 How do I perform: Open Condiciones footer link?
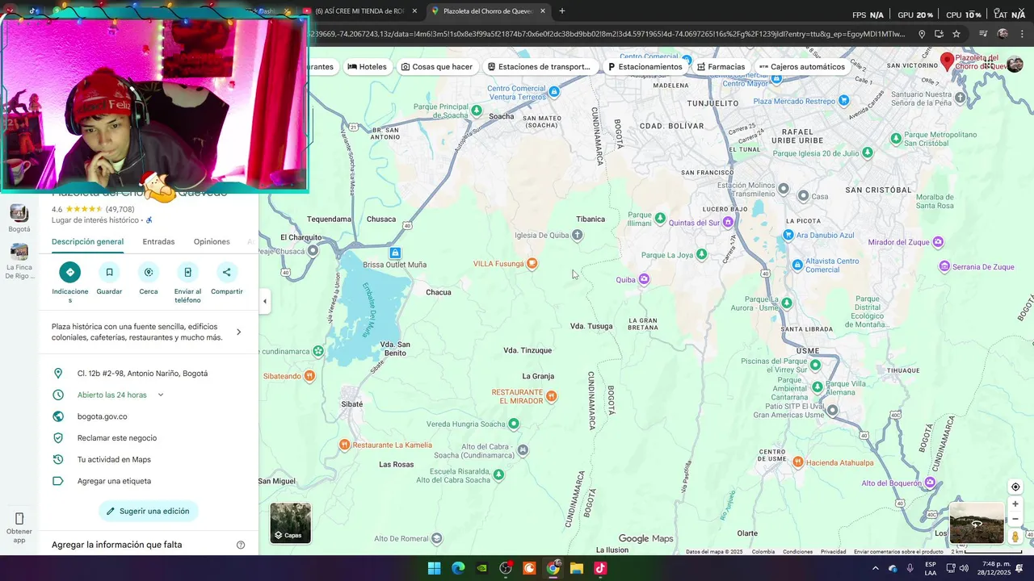click(x=797, y=552)
